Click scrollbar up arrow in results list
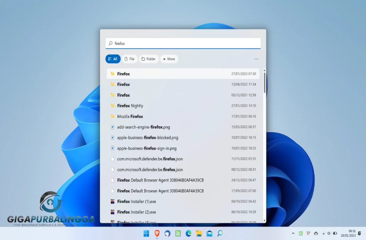Screen dimensions: 366x240 264,70
